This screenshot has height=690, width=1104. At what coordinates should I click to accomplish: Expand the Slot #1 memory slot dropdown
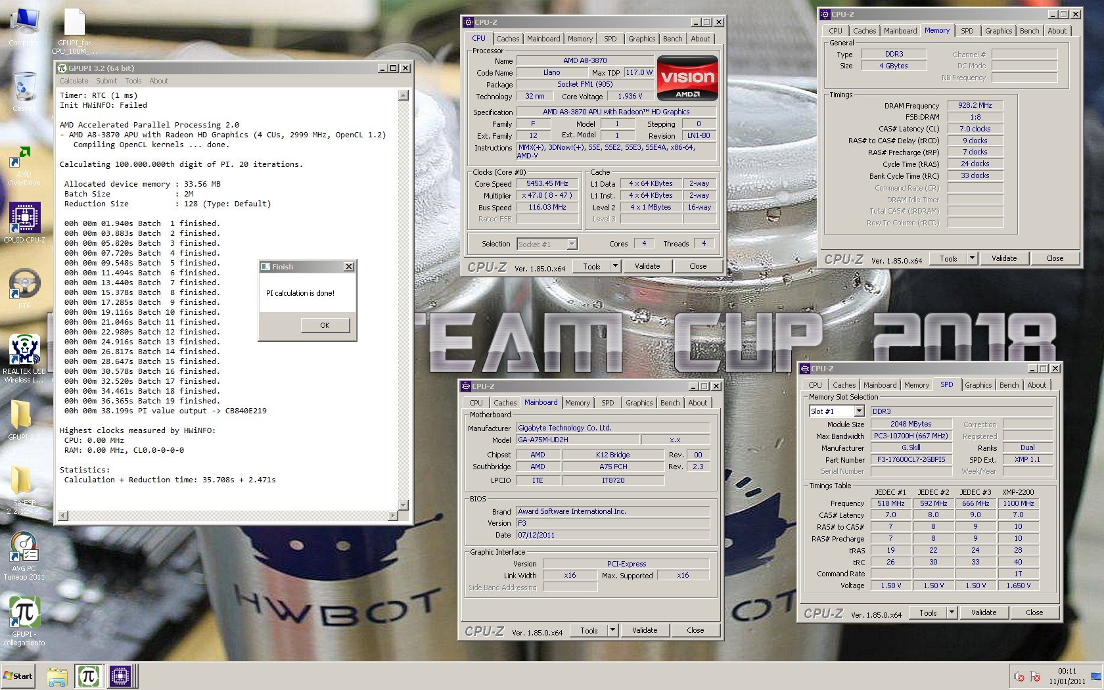coord(859,411)
